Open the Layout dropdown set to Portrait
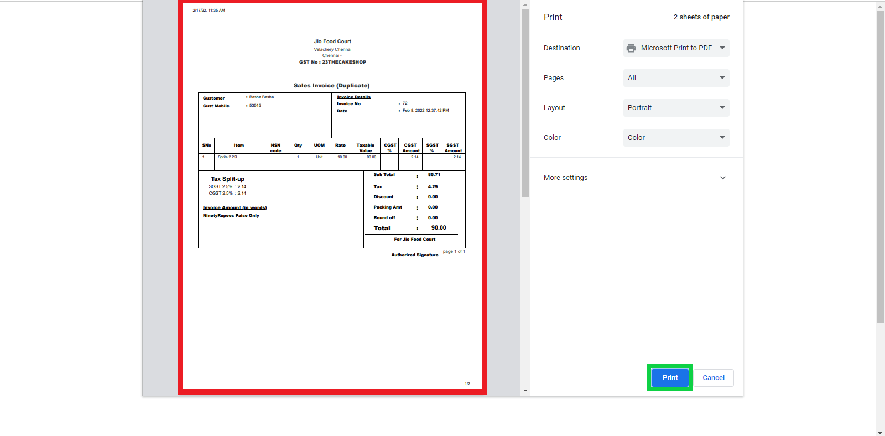Screen dimensions: 885x436 tap(676, 108)
